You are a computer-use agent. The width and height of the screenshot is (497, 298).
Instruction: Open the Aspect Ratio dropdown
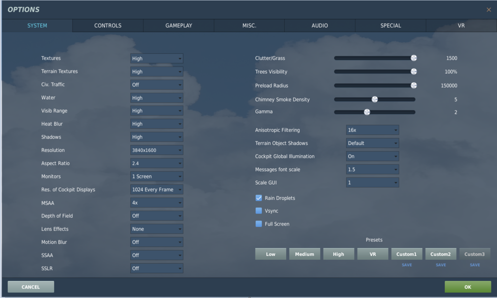[157, 163]
